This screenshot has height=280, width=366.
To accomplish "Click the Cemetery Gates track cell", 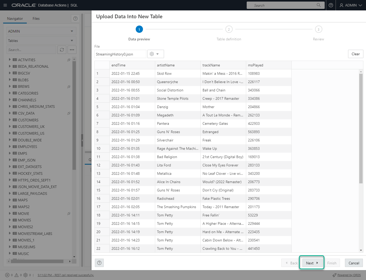I will [x=223, y=123].
